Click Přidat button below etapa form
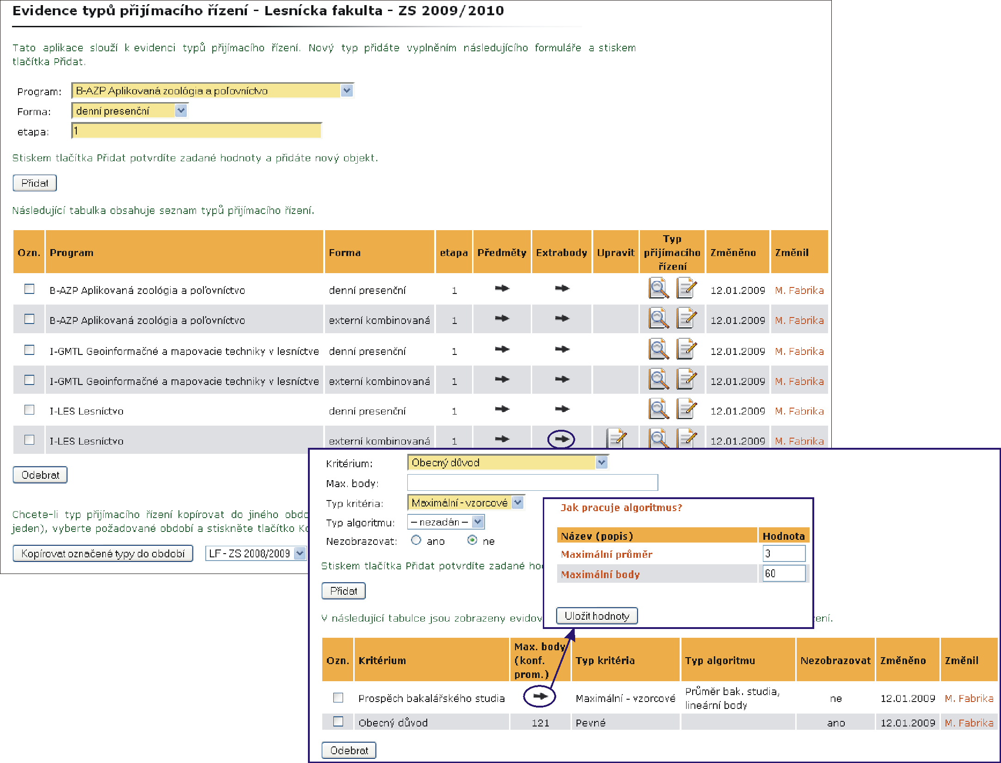Viewport: 1001px width, 763px height. (35, 183)
